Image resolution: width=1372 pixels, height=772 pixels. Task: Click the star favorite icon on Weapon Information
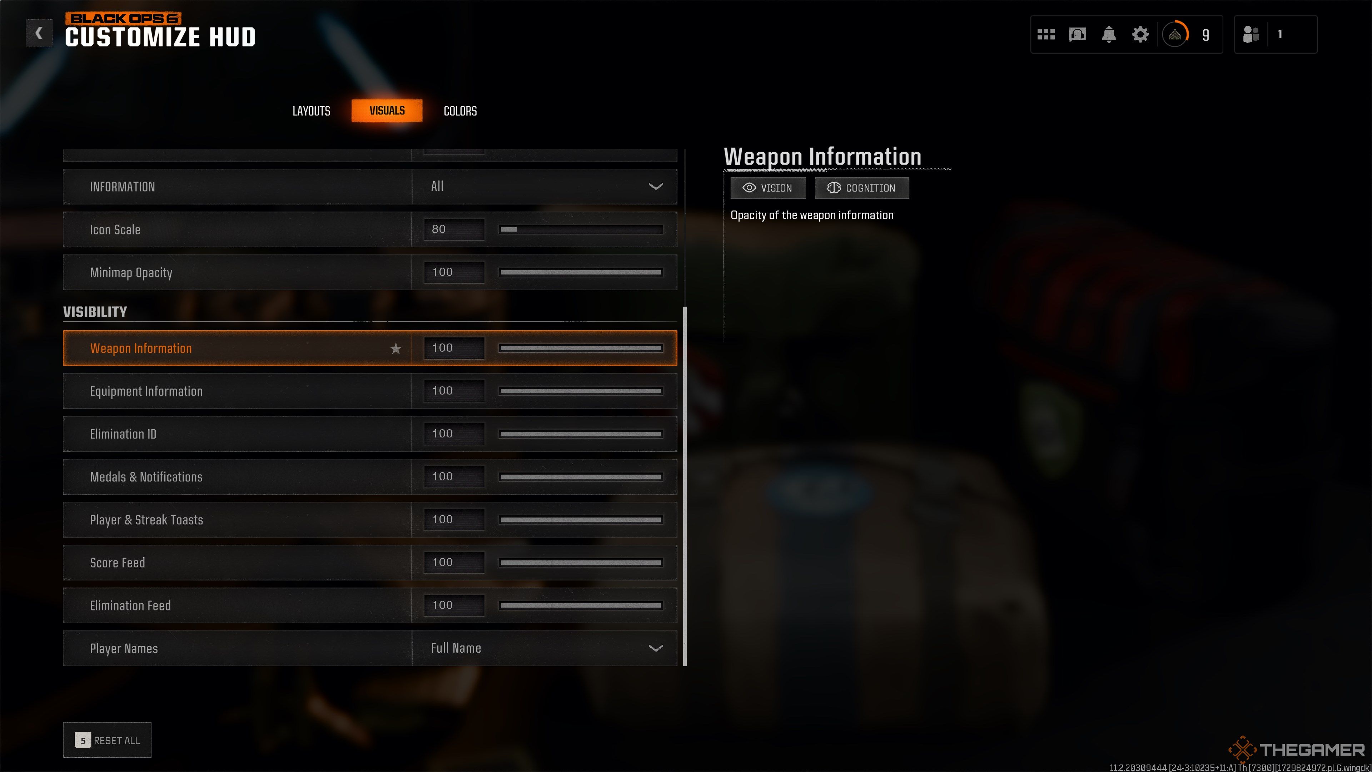(x=396, y=348)
